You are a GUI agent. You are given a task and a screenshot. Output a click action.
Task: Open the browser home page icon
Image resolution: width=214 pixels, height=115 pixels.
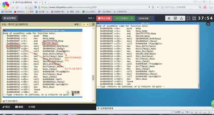[x=26, y=7]
